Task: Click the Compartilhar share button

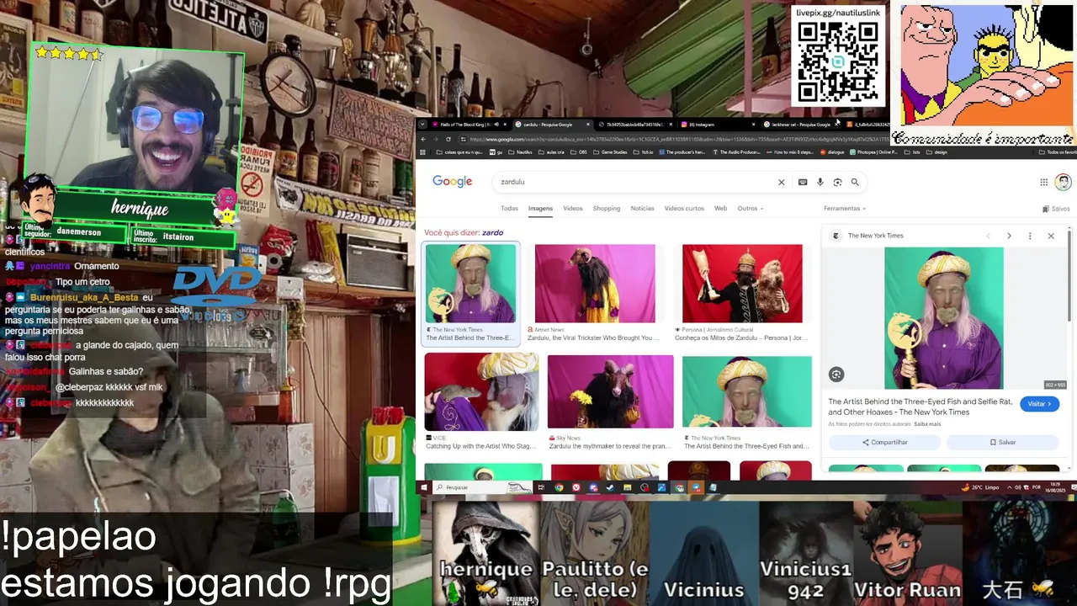Action: click(884, 442)
